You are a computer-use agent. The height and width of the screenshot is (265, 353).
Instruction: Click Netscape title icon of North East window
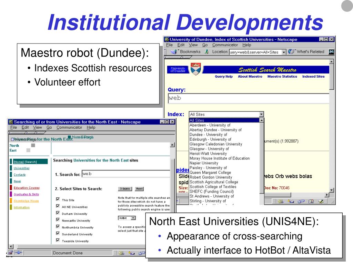[11, 122]
